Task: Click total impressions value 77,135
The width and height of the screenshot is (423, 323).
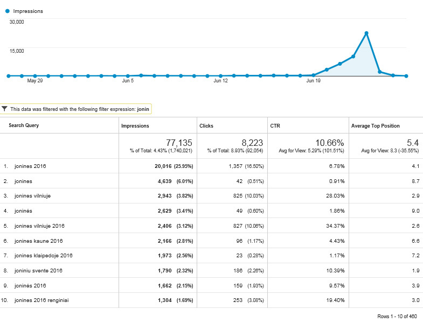Action: pos(179,143)
